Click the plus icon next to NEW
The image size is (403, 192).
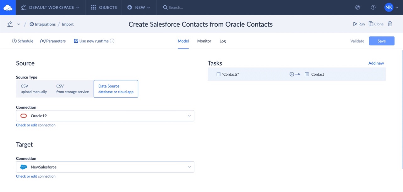point(130,8)
